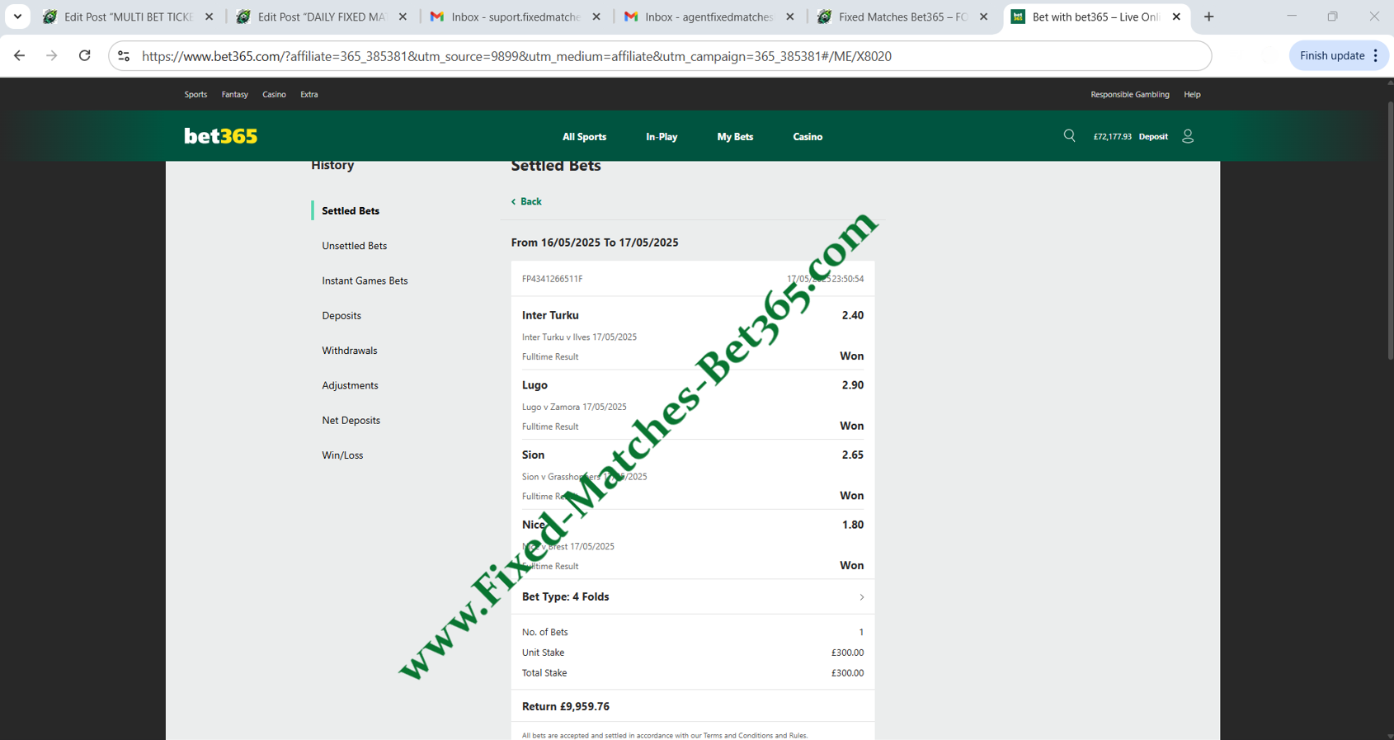Open a new browser tab

(1208, 16)
